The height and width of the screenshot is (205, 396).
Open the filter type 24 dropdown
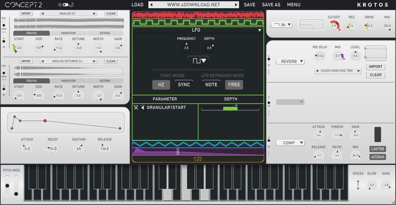(x=282, y=25)
